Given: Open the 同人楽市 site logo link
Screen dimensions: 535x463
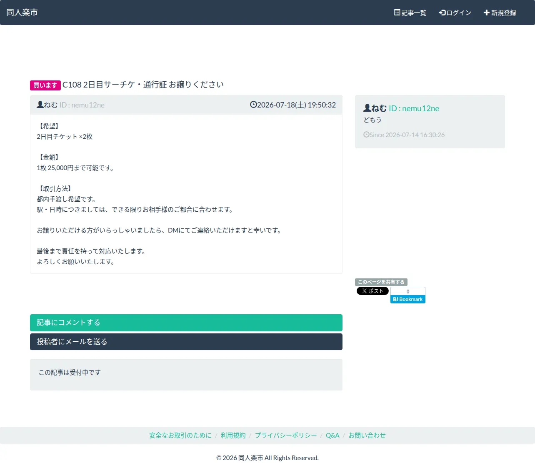Looking at the screenshot, I should pyautogui.click(x=22, y=13).
